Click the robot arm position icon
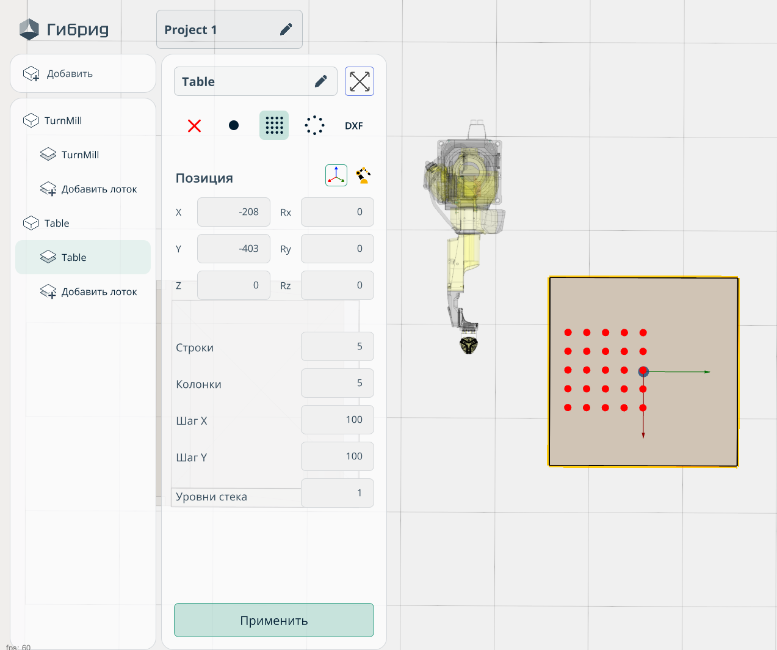This screenshot has width=777, height=650. tap(363, 175)
